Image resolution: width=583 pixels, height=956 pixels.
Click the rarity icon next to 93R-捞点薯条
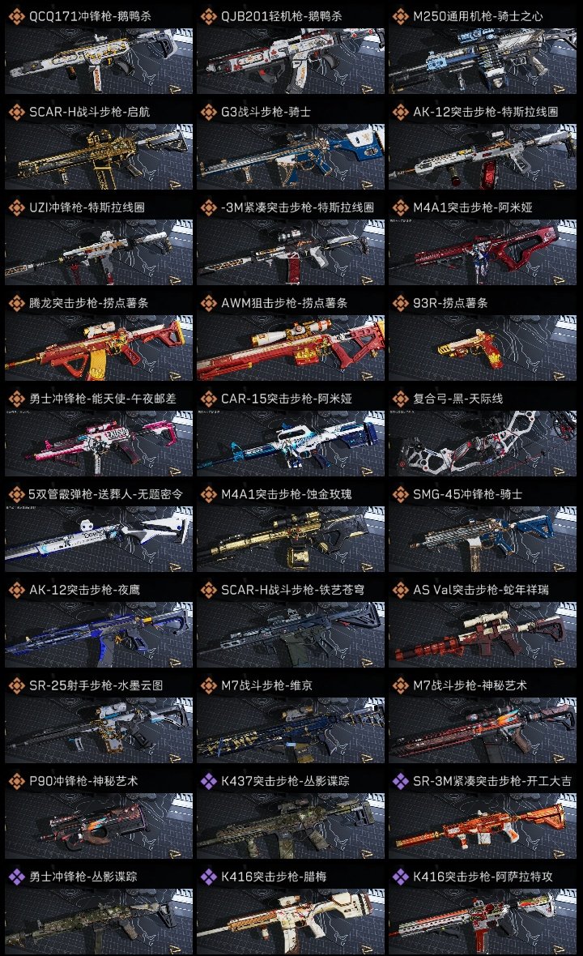(x=400, y=303)
